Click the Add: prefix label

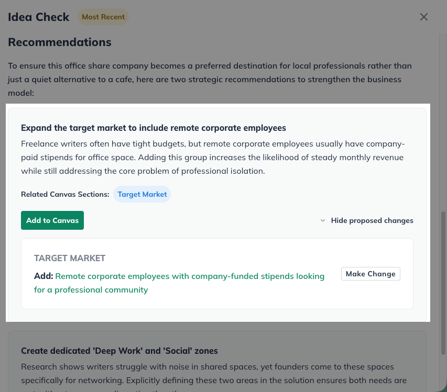pyautogui.click(x=42, y=276)
